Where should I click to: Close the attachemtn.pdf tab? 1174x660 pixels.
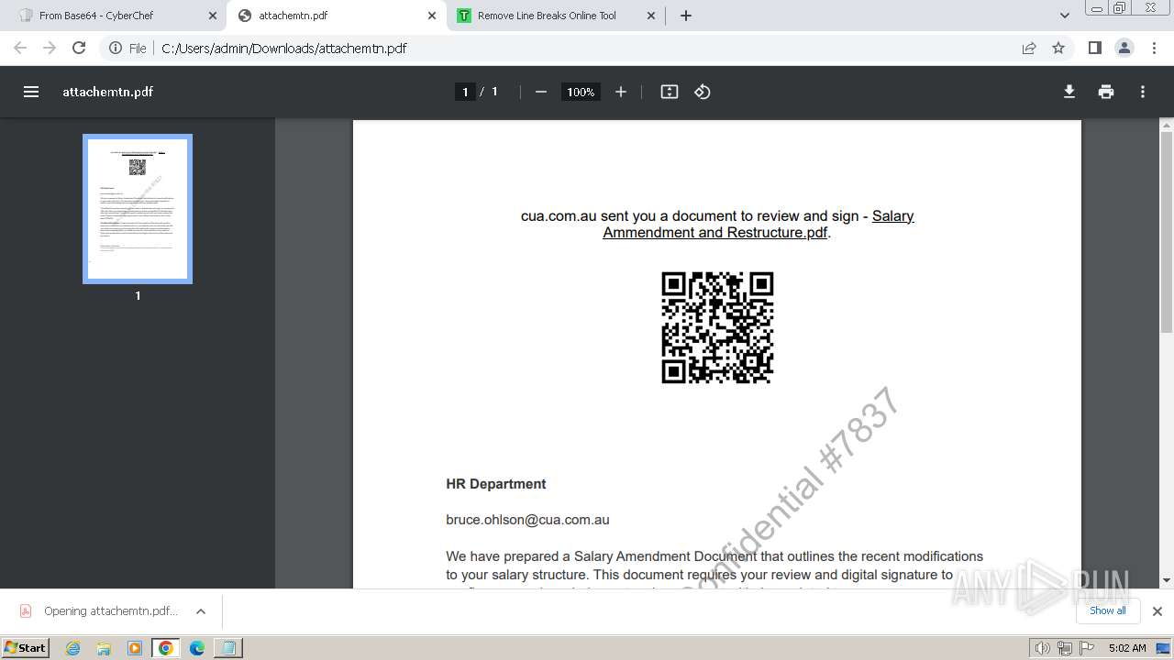point(432,16)
